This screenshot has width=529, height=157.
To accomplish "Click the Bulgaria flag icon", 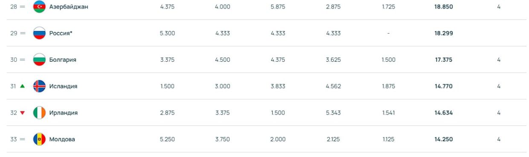I will click(39, 60).
